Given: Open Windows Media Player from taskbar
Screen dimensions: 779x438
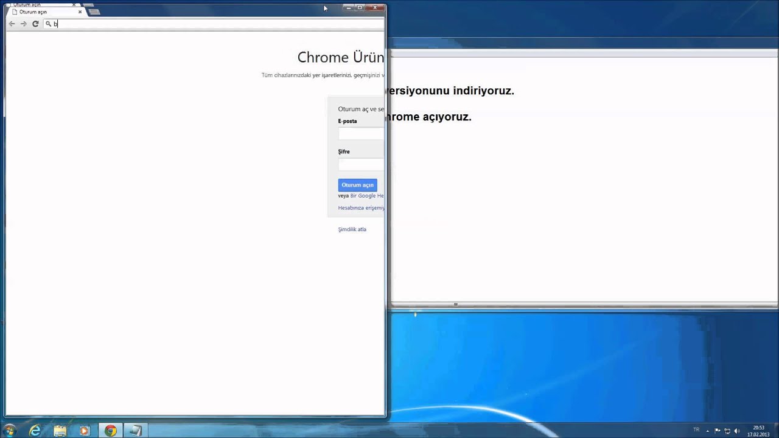Looking at the screenshot, I should coord(84,431).
